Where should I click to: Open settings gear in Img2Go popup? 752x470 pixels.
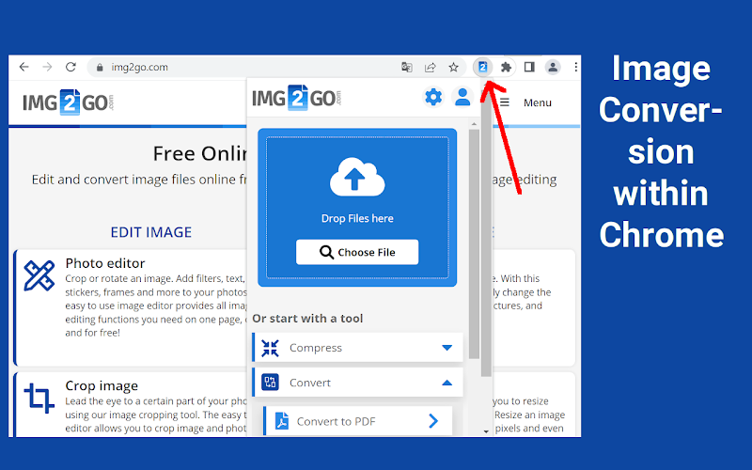(x=433, y=98)
